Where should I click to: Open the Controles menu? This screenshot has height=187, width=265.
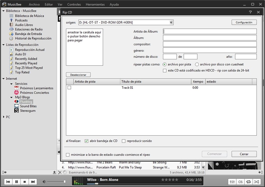point(74,4)
